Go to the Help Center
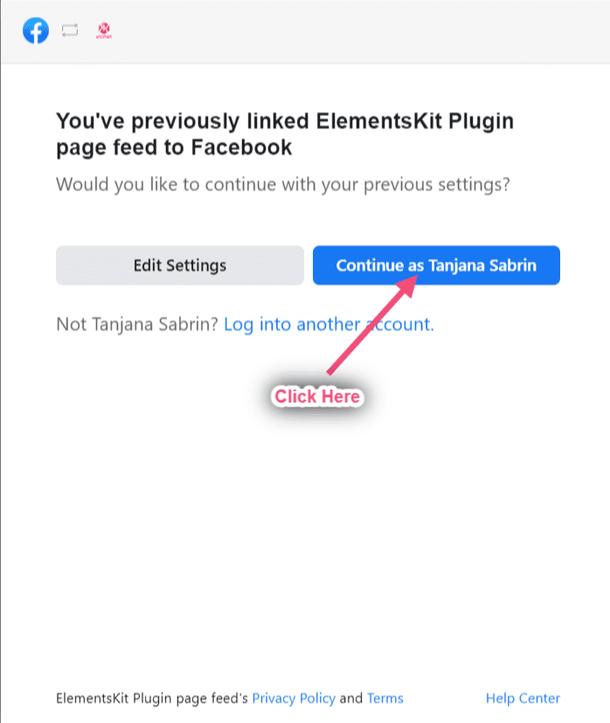This screenshot has height=723, width=610. tap(523, 698)
